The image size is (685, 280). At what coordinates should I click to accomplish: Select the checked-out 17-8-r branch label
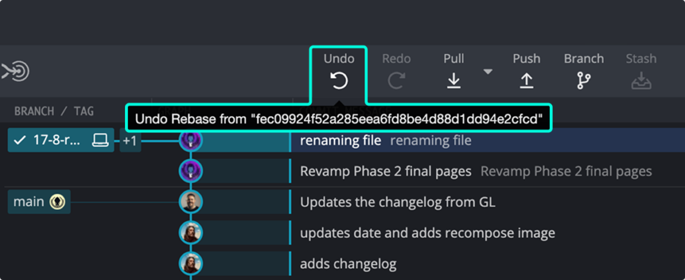[54, 140]
